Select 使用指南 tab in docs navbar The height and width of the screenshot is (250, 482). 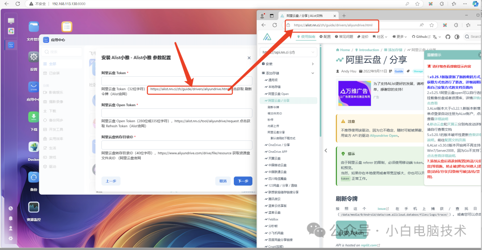pyautogui.click(x=306, y=37)
